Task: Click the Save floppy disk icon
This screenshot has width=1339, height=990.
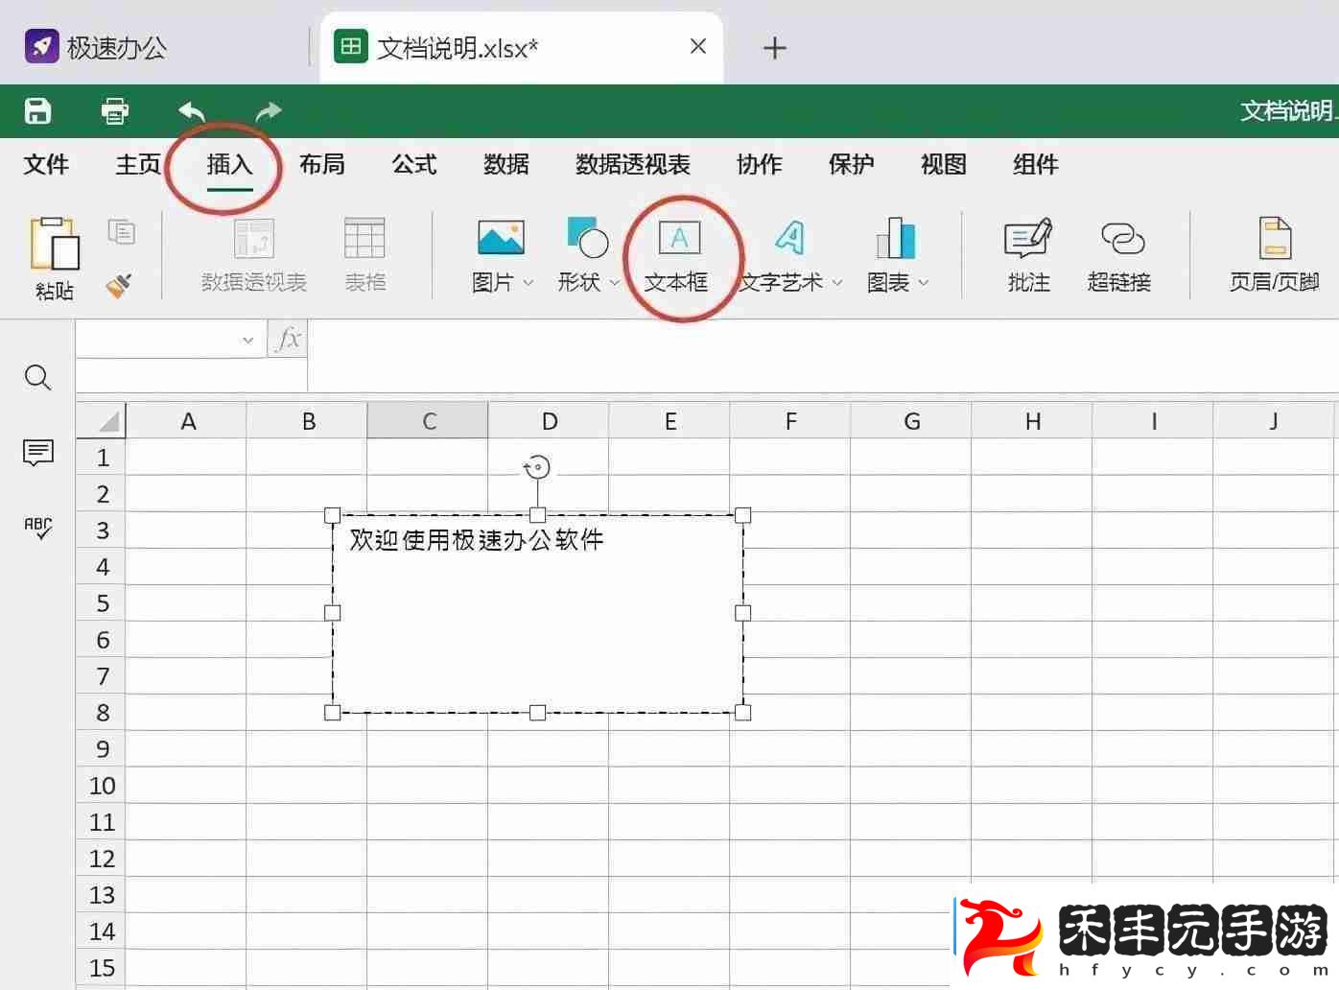Action: pyautogui.click(x=37, y=111)
